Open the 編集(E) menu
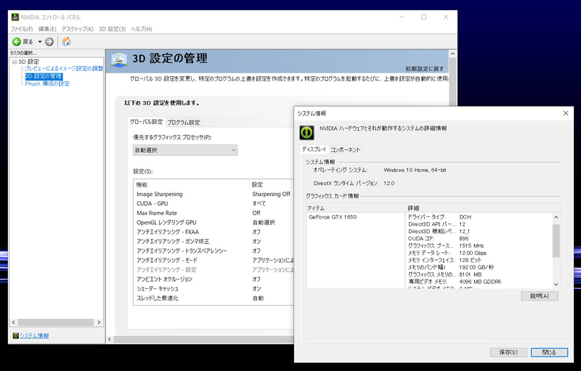 coord(47,29)
